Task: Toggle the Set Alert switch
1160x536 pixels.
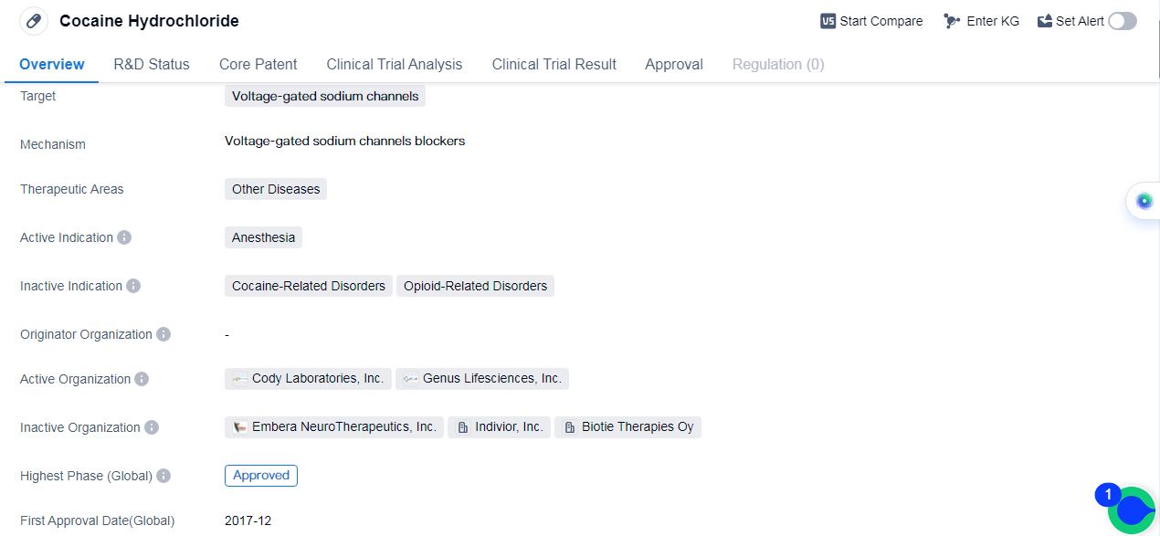Action: tap(1123, 21)
